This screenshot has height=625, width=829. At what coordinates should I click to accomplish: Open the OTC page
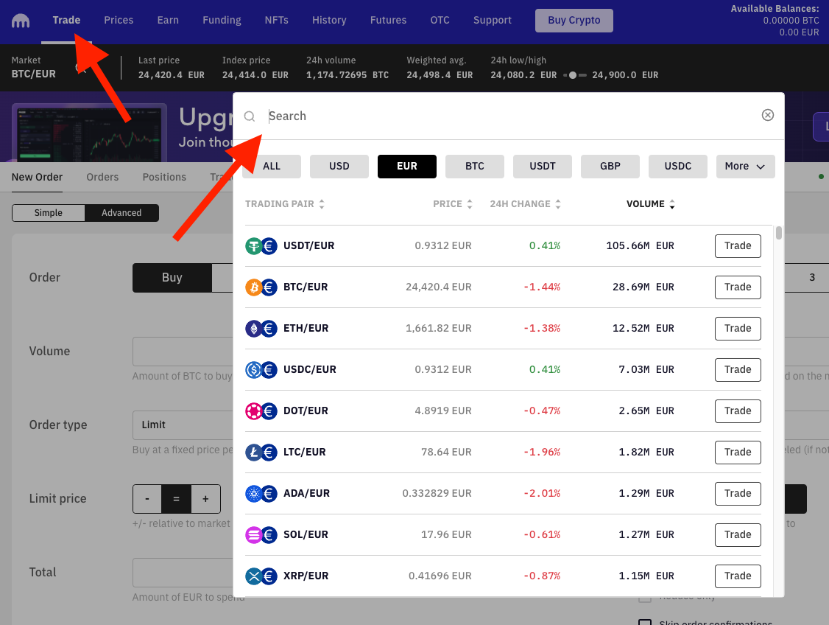[440, 20]
